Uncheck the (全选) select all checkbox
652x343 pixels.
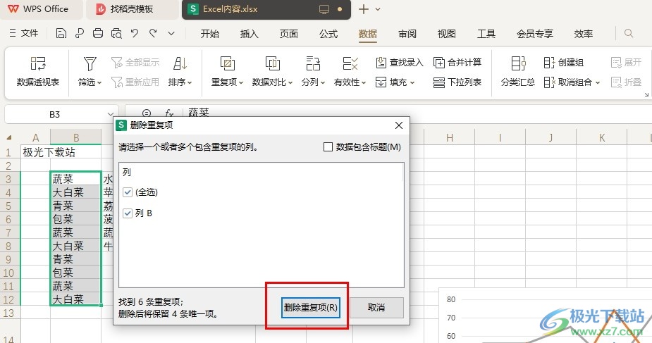(128, 192)
